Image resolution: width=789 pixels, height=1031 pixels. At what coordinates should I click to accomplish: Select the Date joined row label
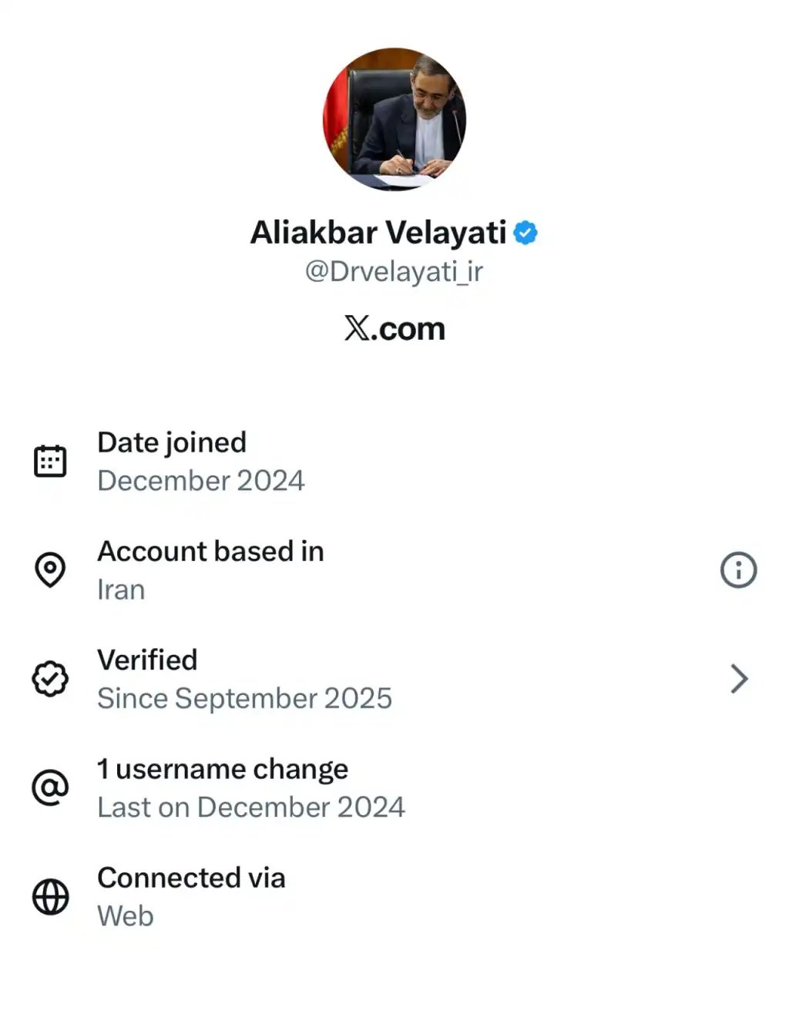[172, 442]
